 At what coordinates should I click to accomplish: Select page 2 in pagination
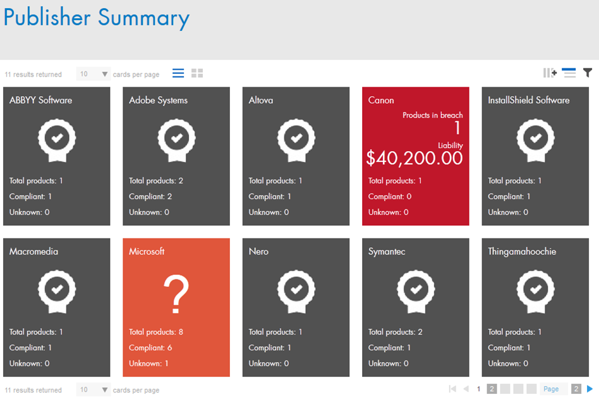tap(492, 389)
